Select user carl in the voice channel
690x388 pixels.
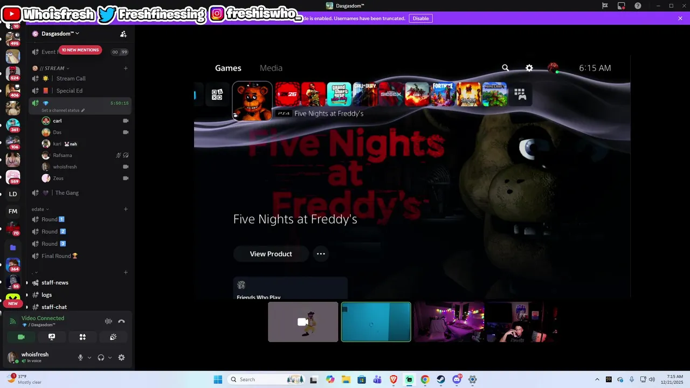tap(57, 121)
